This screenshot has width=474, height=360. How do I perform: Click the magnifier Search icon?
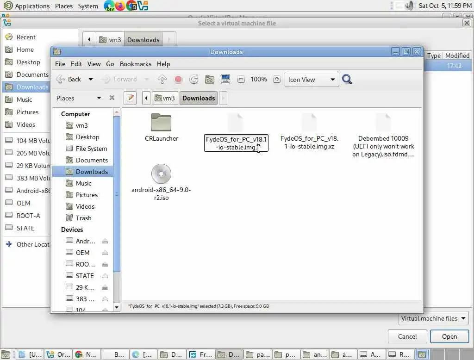point(347,80)
